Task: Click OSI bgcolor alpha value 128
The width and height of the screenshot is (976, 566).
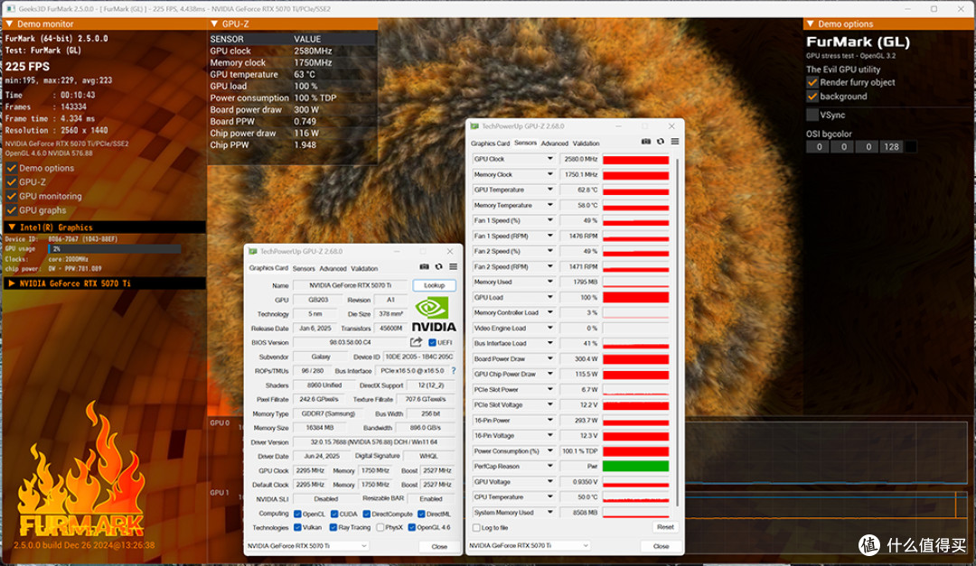Action: tap(891, 147)
